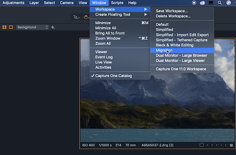Click the orange pin icon on image

pos(232,42)
